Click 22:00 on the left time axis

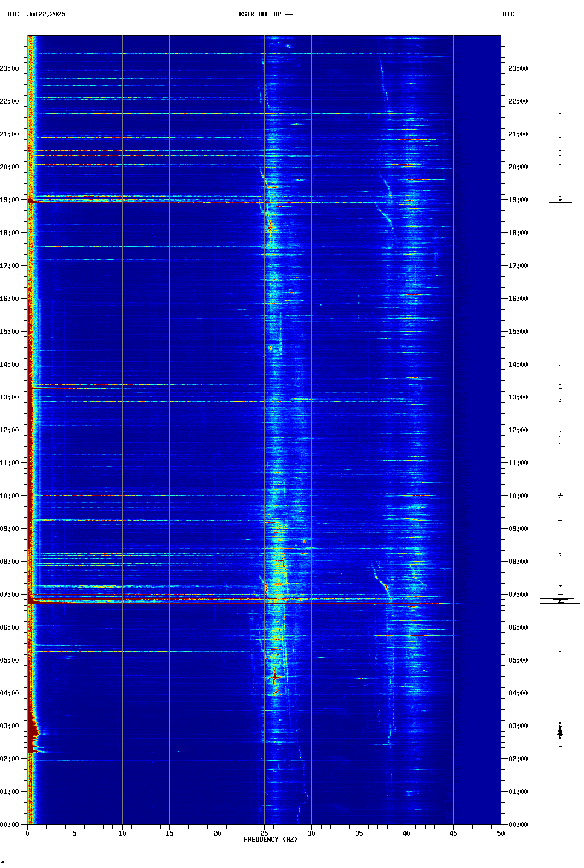9,101
